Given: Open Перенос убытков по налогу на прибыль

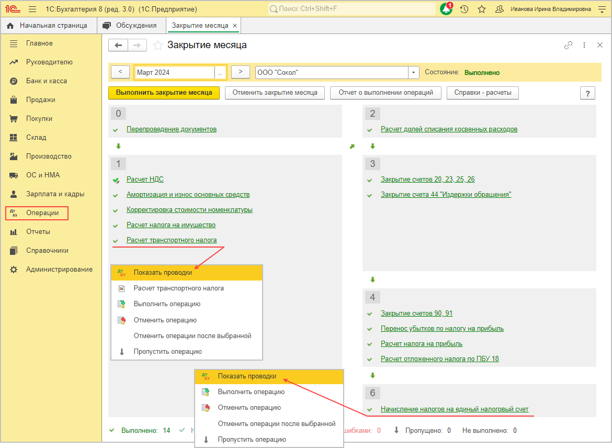Looking at the screenshot, I should coord(442,329).
